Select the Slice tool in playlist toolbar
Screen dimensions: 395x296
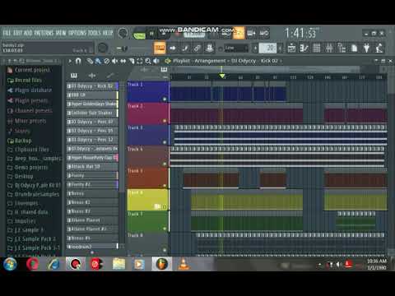click(x=132, y=61)
